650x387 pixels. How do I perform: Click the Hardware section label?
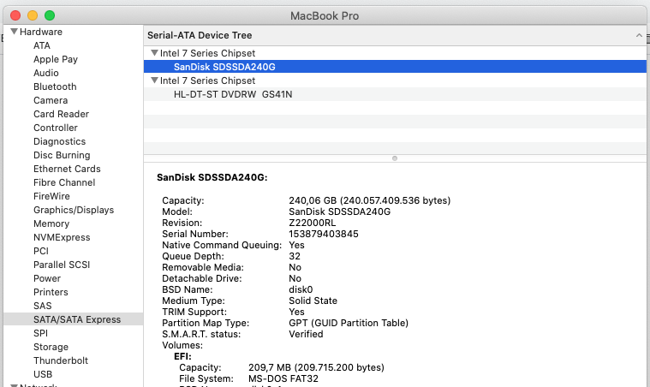click(41, 32)
